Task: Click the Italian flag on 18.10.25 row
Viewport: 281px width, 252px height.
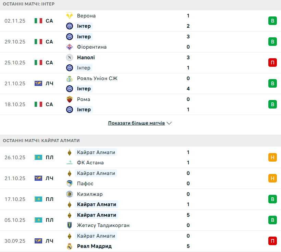Action: pyautogui.click(x=38, y=104)
